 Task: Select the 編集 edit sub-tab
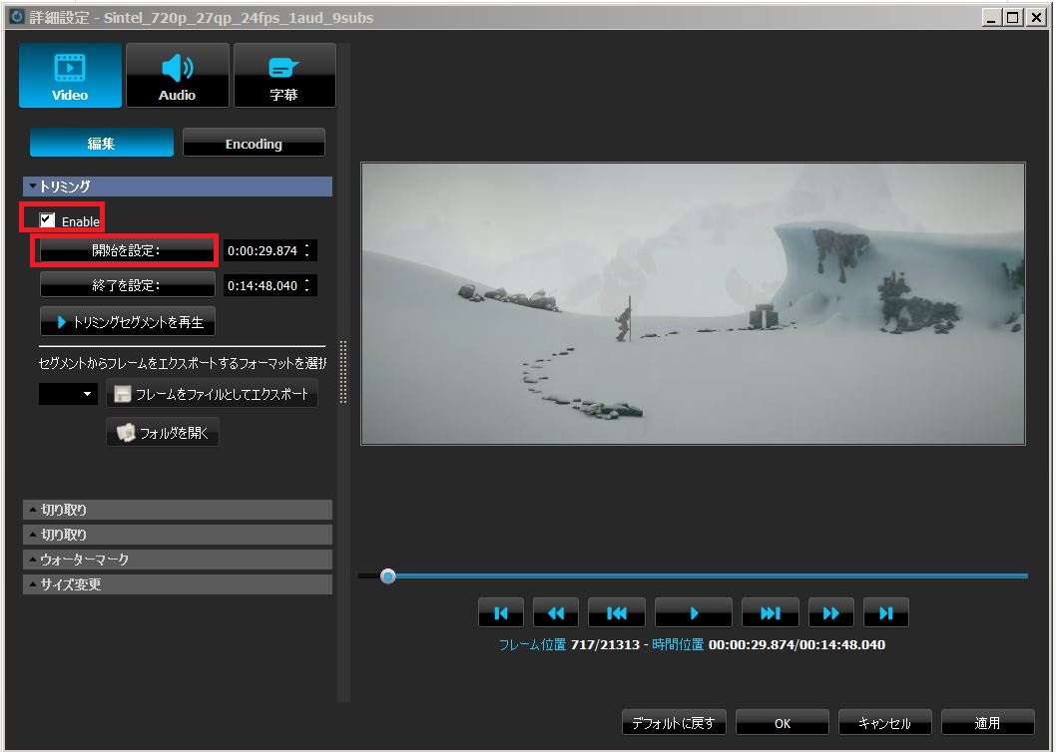(x=101, y=143)
